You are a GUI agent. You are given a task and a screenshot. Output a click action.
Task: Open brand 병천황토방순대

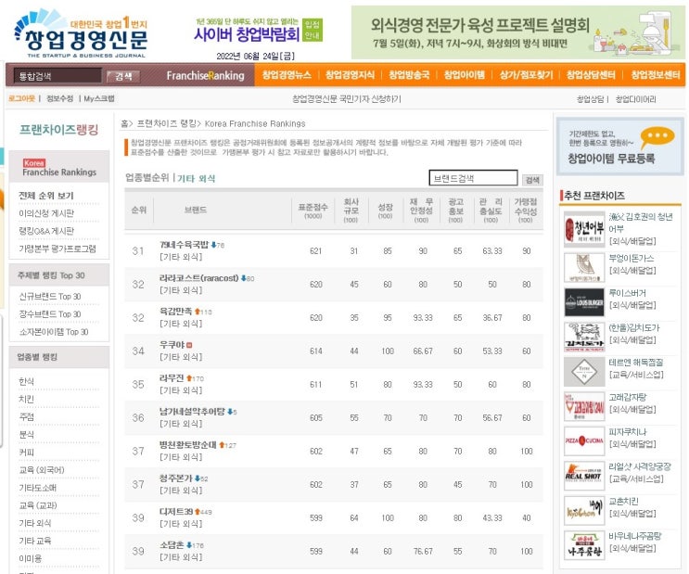tap(188, 444)
